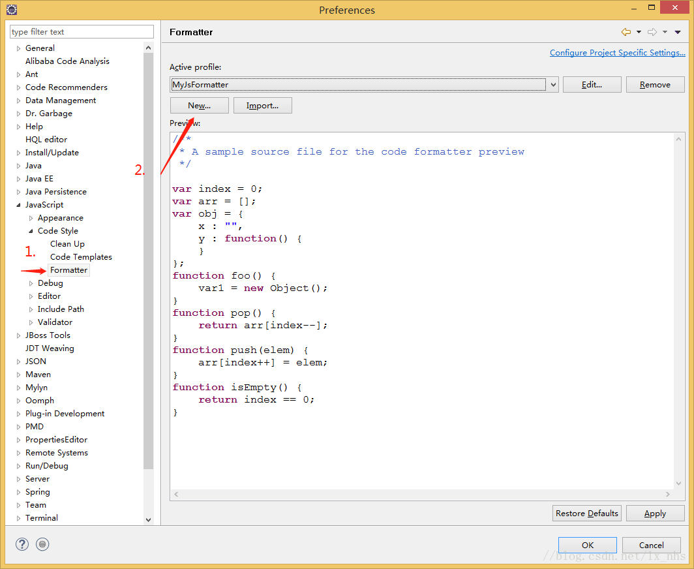The width and height of the screenshot is (694, 569).
Task: Click the Import... button
Action: [x=262, y=105]
